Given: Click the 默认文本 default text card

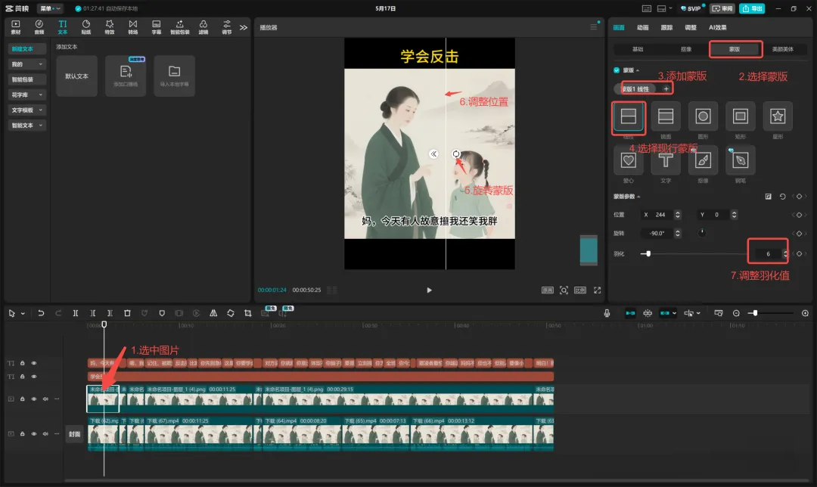Looking at the screenshot, I should [76, 76].
